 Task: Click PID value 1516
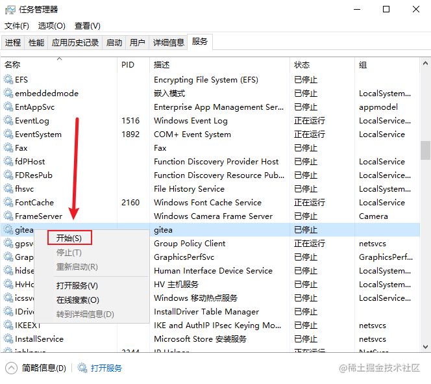[x=130, y=120]
